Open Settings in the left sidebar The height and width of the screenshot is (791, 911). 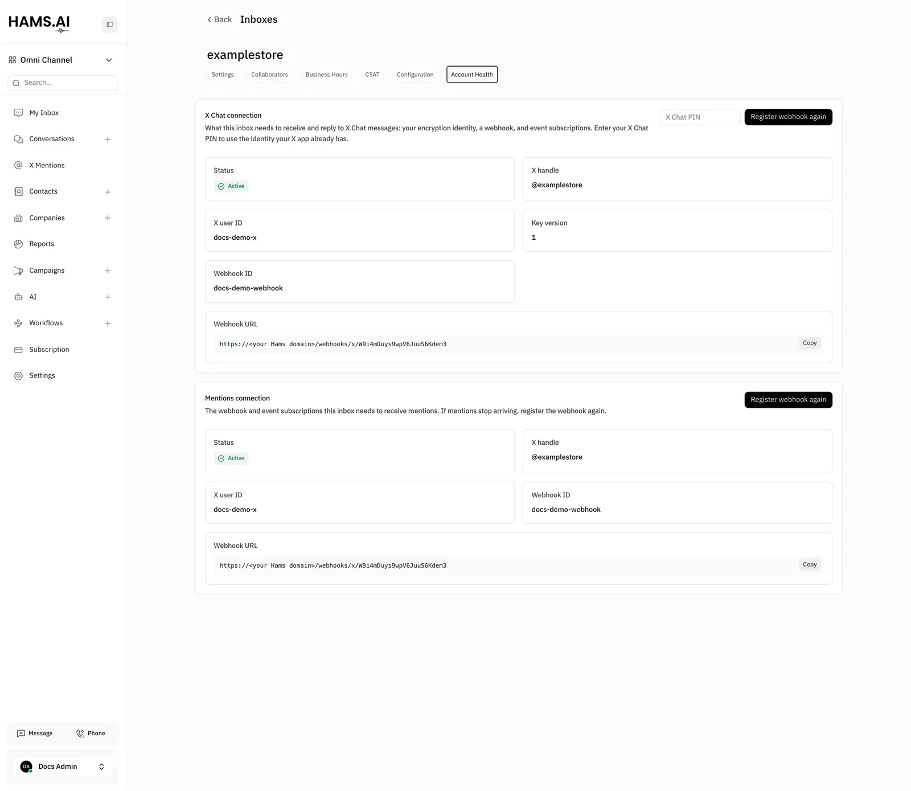(42, 375)
